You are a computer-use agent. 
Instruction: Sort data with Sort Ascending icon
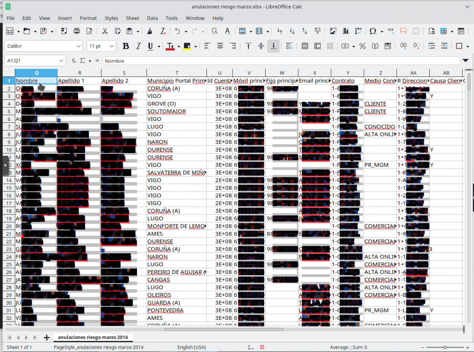pyautogui.click(x=293, y=31)
